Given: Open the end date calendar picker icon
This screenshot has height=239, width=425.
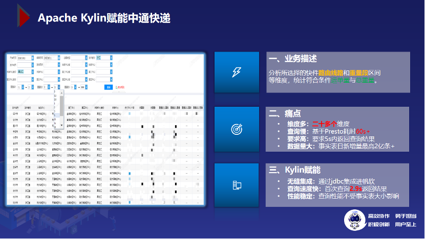Looking at the screenshot, I should 59,58.
